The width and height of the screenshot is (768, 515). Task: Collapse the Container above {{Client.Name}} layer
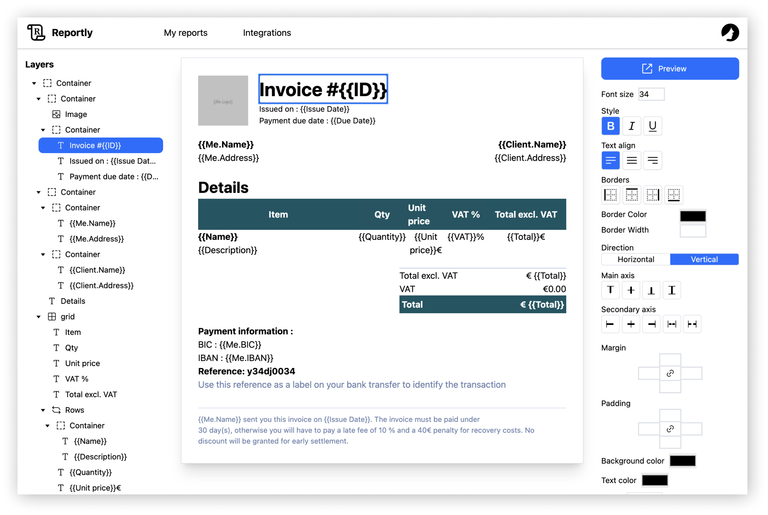43,255
